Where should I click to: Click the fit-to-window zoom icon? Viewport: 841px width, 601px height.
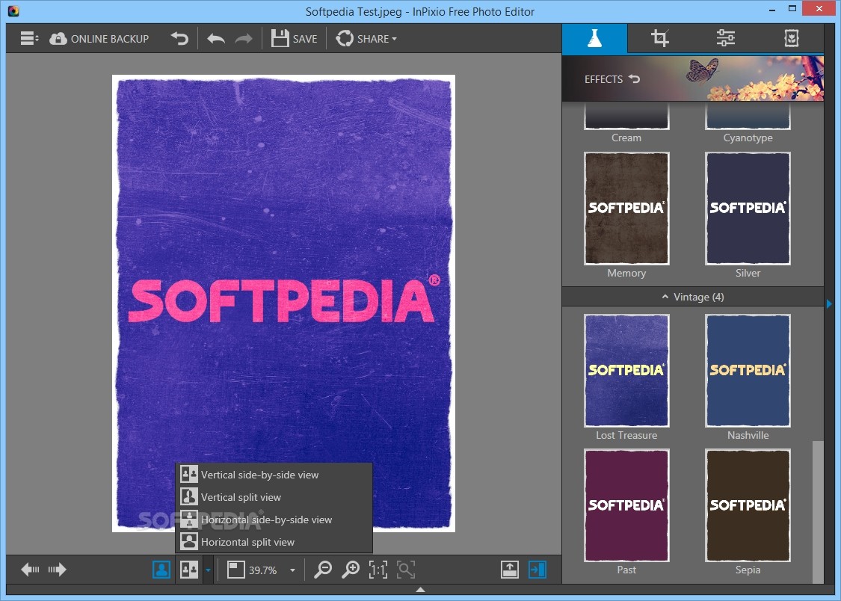click(235, 570)
